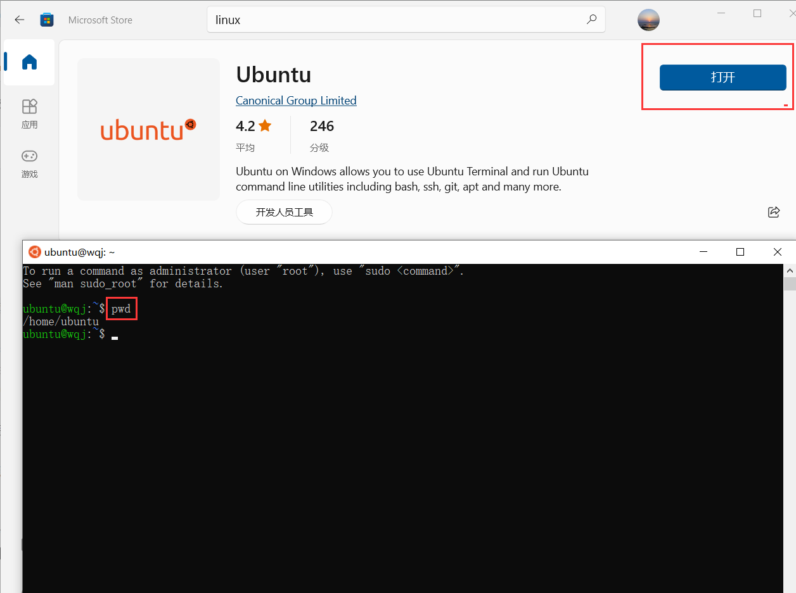Click the 开发人员工具 category tag
This screenshot has width=796, height=593.
[284, 212]
